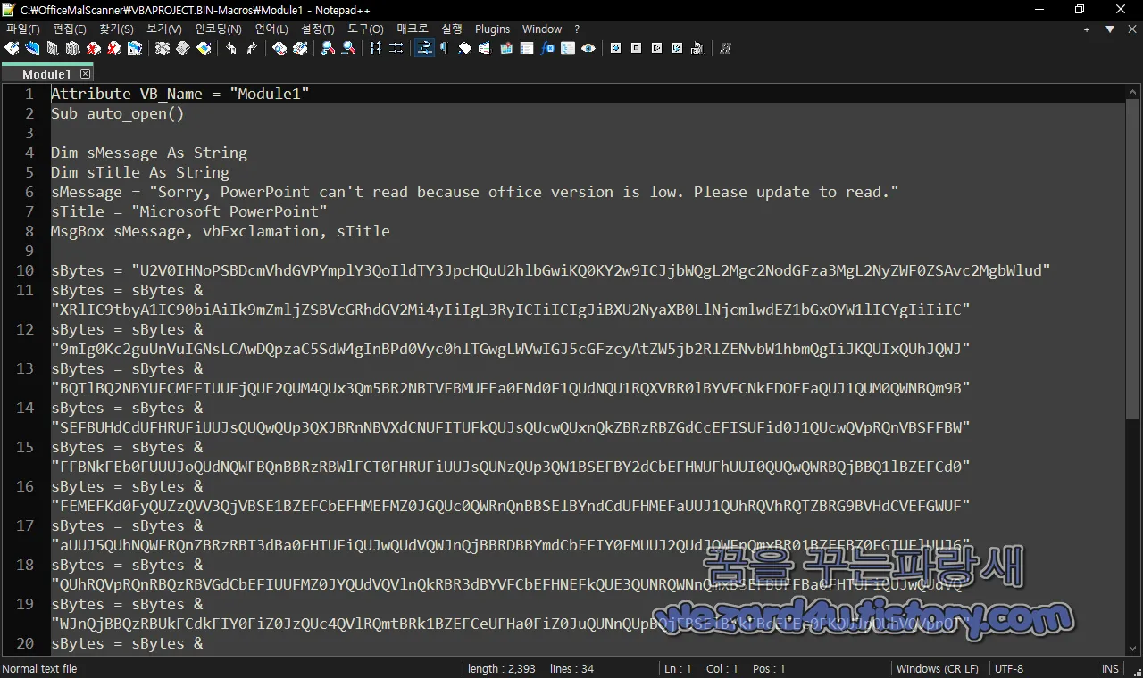Open the Replace dialog from toolbar
1143x678 pixels.
click(x=300, y=48)
